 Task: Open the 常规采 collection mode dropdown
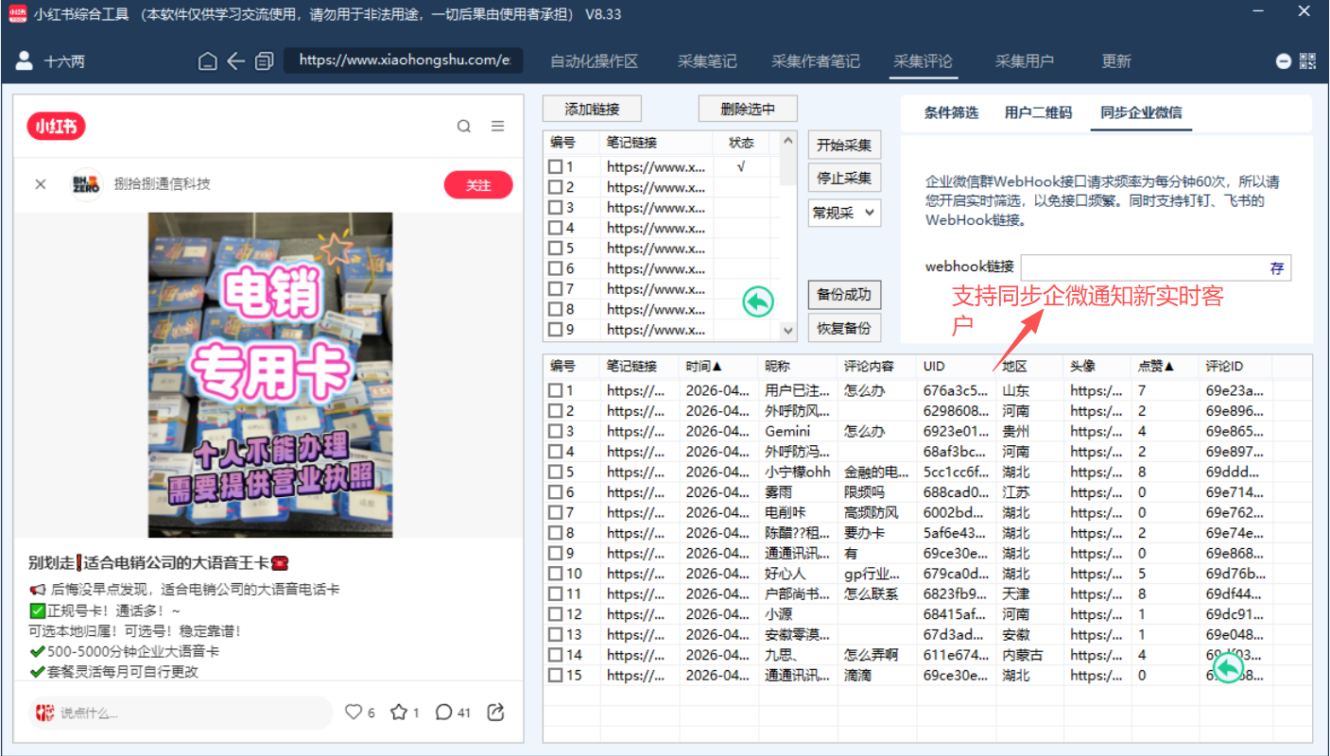click(844, 213)
